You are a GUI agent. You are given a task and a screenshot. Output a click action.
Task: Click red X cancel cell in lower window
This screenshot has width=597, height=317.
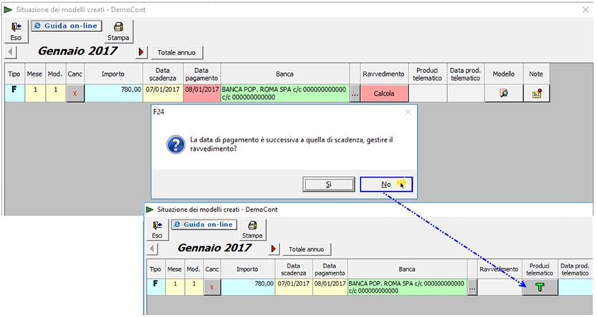[212, 288]
